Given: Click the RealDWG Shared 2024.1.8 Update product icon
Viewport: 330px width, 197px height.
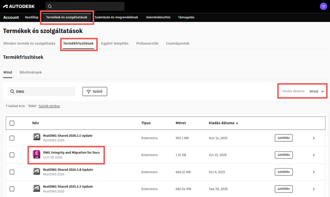Looking at the screenshot, I should pos(36,171).
